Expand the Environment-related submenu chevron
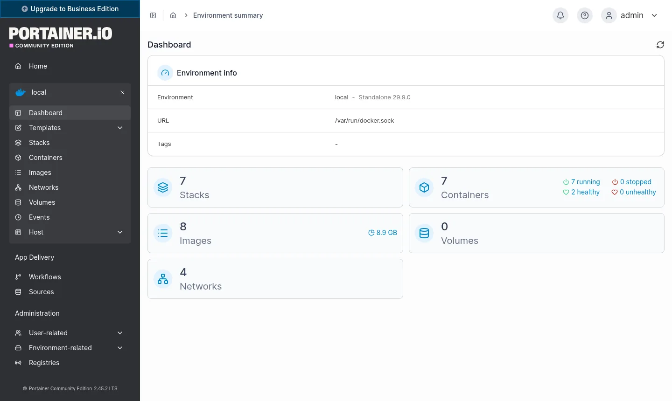 click(x=120, y=348)
